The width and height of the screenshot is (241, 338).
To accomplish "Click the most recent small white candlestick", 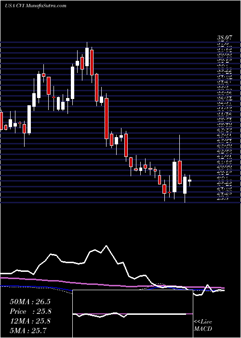I will tap(189, 181).
